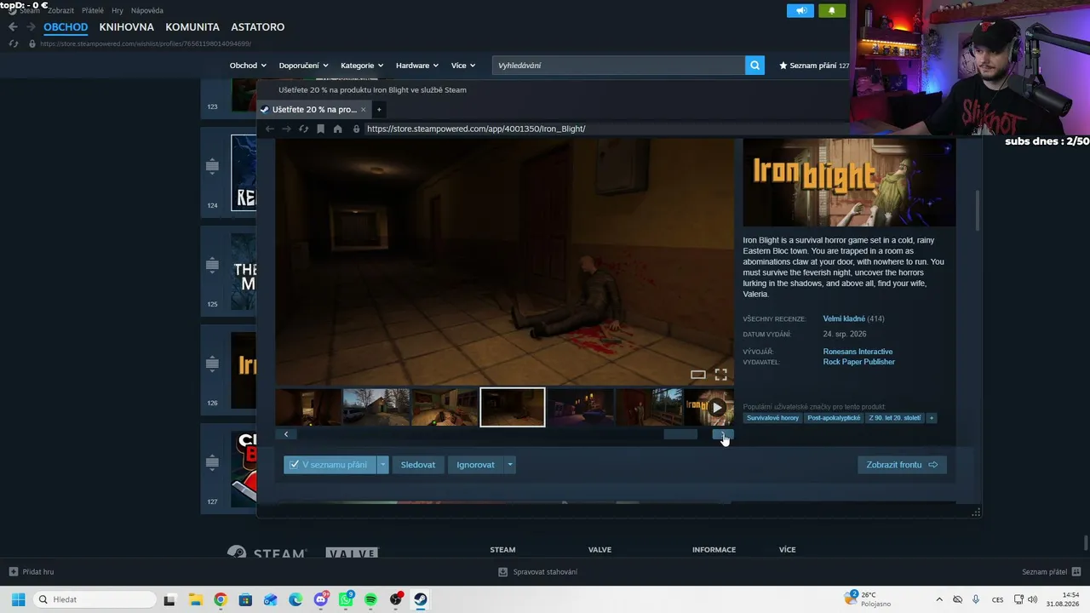Switch to the KOMUNITA tab
1090x613 pixels.
[x=192, y=27]
